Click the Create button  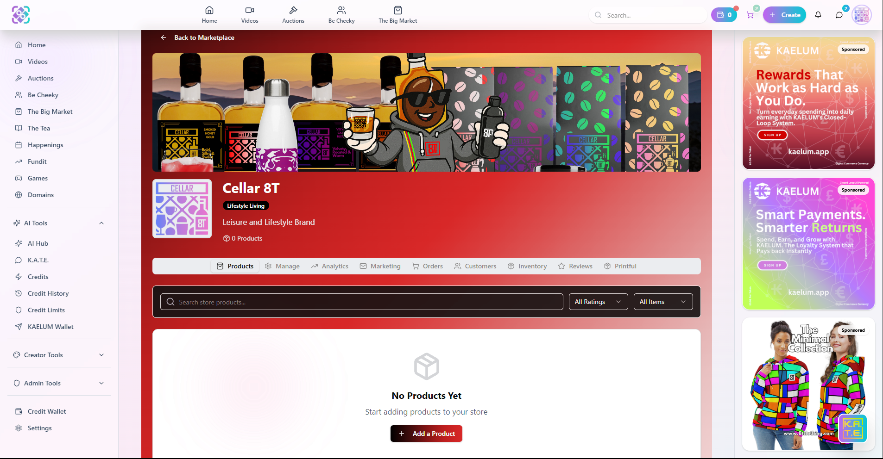(x=785, y=15)
